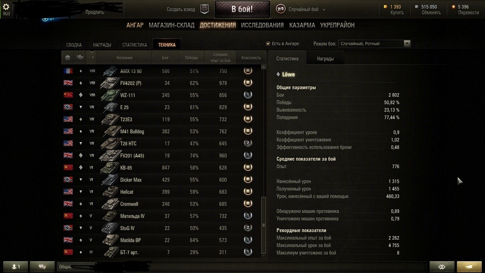Click the platoon badge icon
485x273 pixels.
coord(205,10)
